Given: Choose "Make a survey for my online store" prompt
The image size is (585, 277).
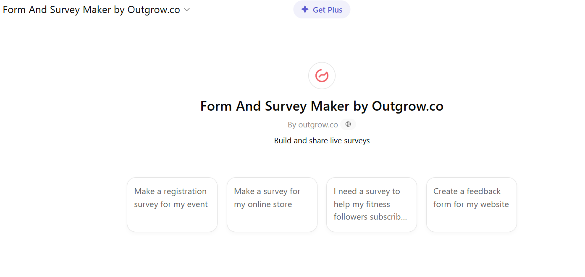Looking at the screenshot, I should (x=272, y=205).
